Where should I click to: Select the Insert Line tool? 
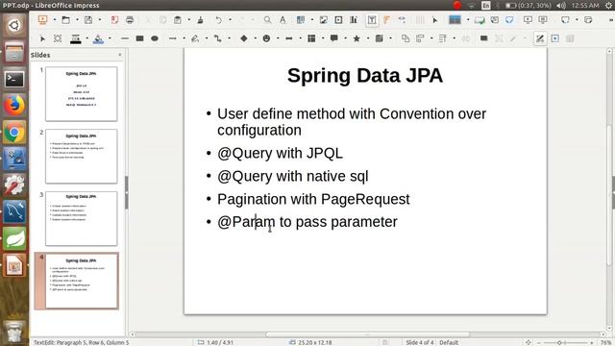coord(125,38)
